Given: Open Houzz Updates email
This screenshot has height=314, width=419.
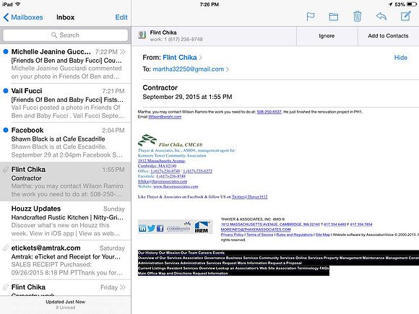Looking at the screenshot, I should (65, 221).
